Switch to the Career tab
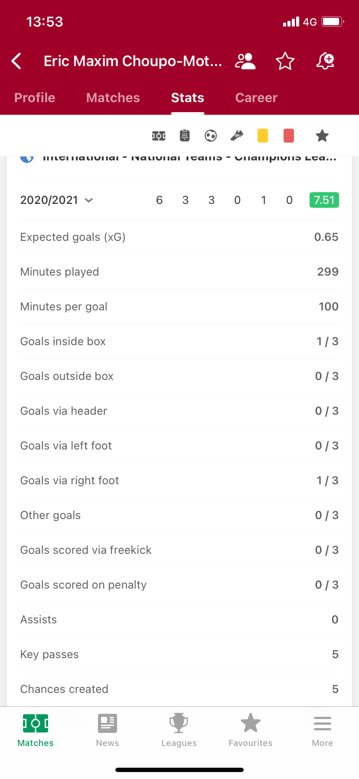 tap(256, 98)
